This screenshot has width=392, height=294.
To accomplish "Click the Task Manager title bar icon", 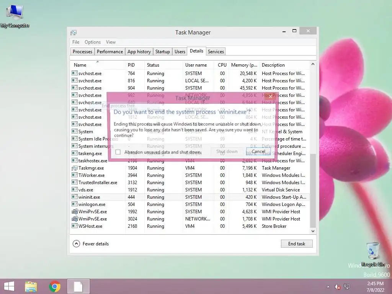I will (73, 33).
